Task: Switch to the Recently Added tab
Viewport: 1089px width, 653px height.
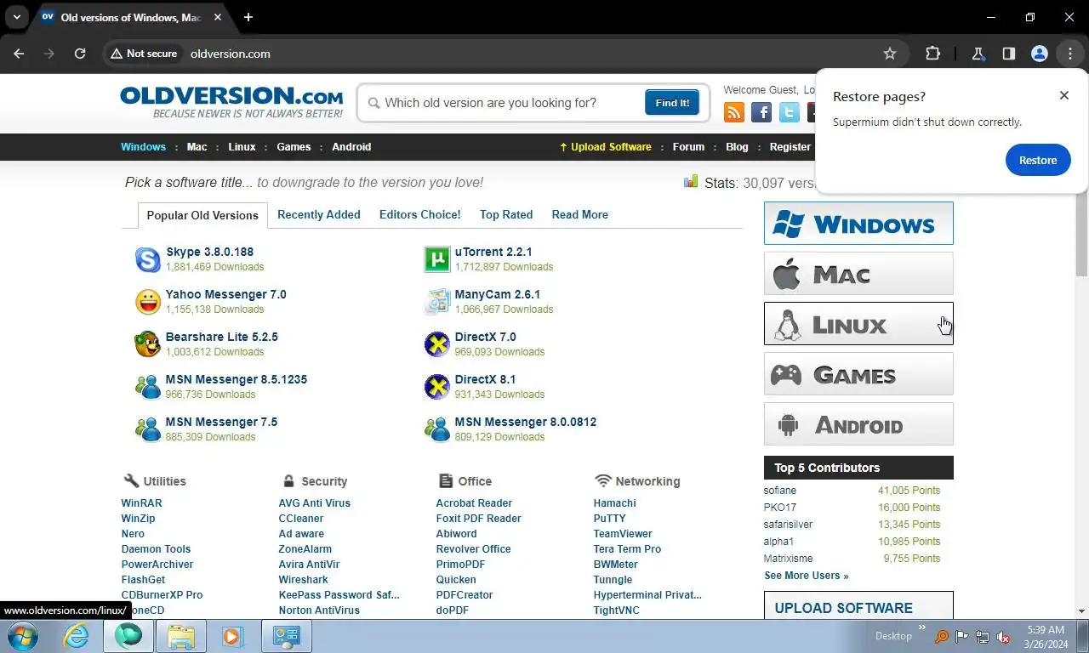Action: pyautogui.click(x=319, y=214)
